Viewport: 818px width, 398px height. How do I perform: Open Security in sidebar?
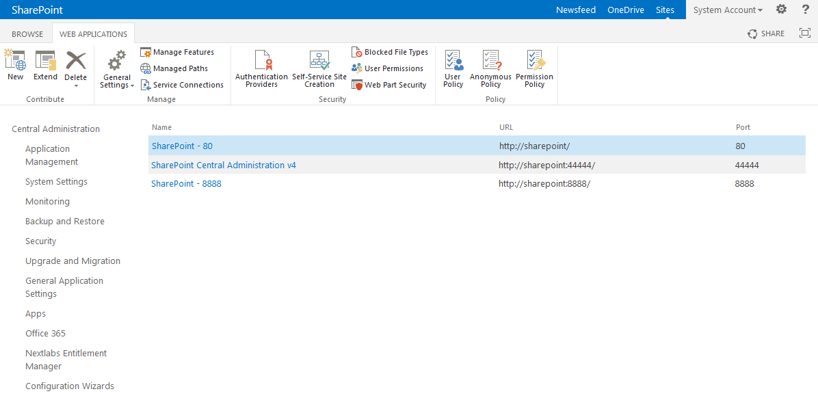[40, 241]
